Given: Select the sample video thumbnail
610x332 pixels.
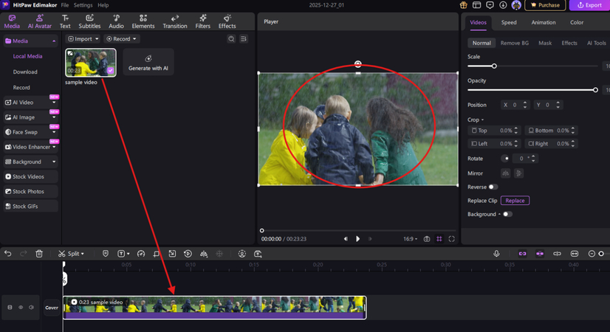Looking at the screenshot, I should 91,63.
